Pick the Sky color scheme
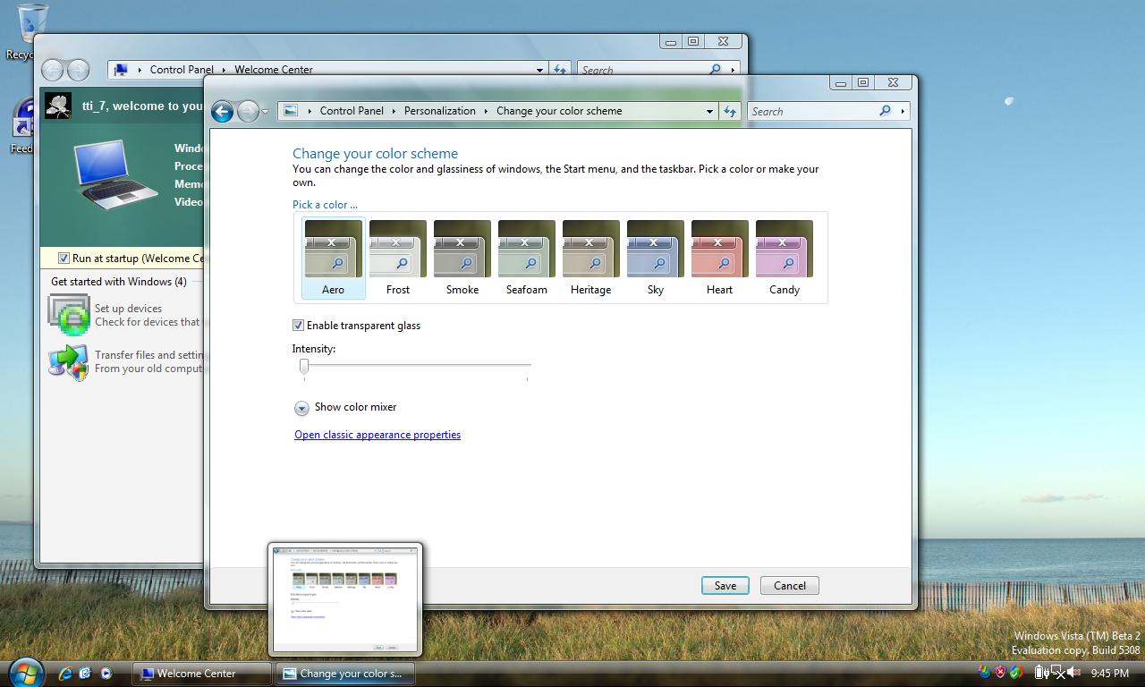The height and width of the screenshot is (687, 1145). point(656,258)
